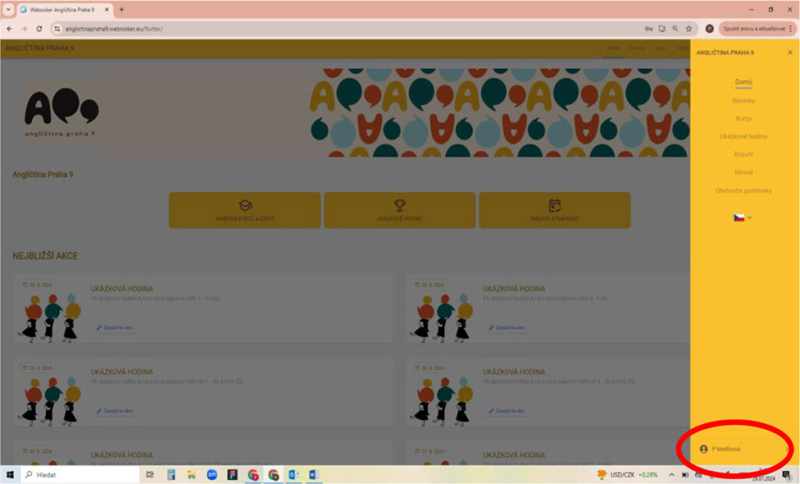Image resolution: width=800 pixels, height=484 pixels.
Task: Click the Angličtina Praha 9 logo image
Action: pos(61,113)
